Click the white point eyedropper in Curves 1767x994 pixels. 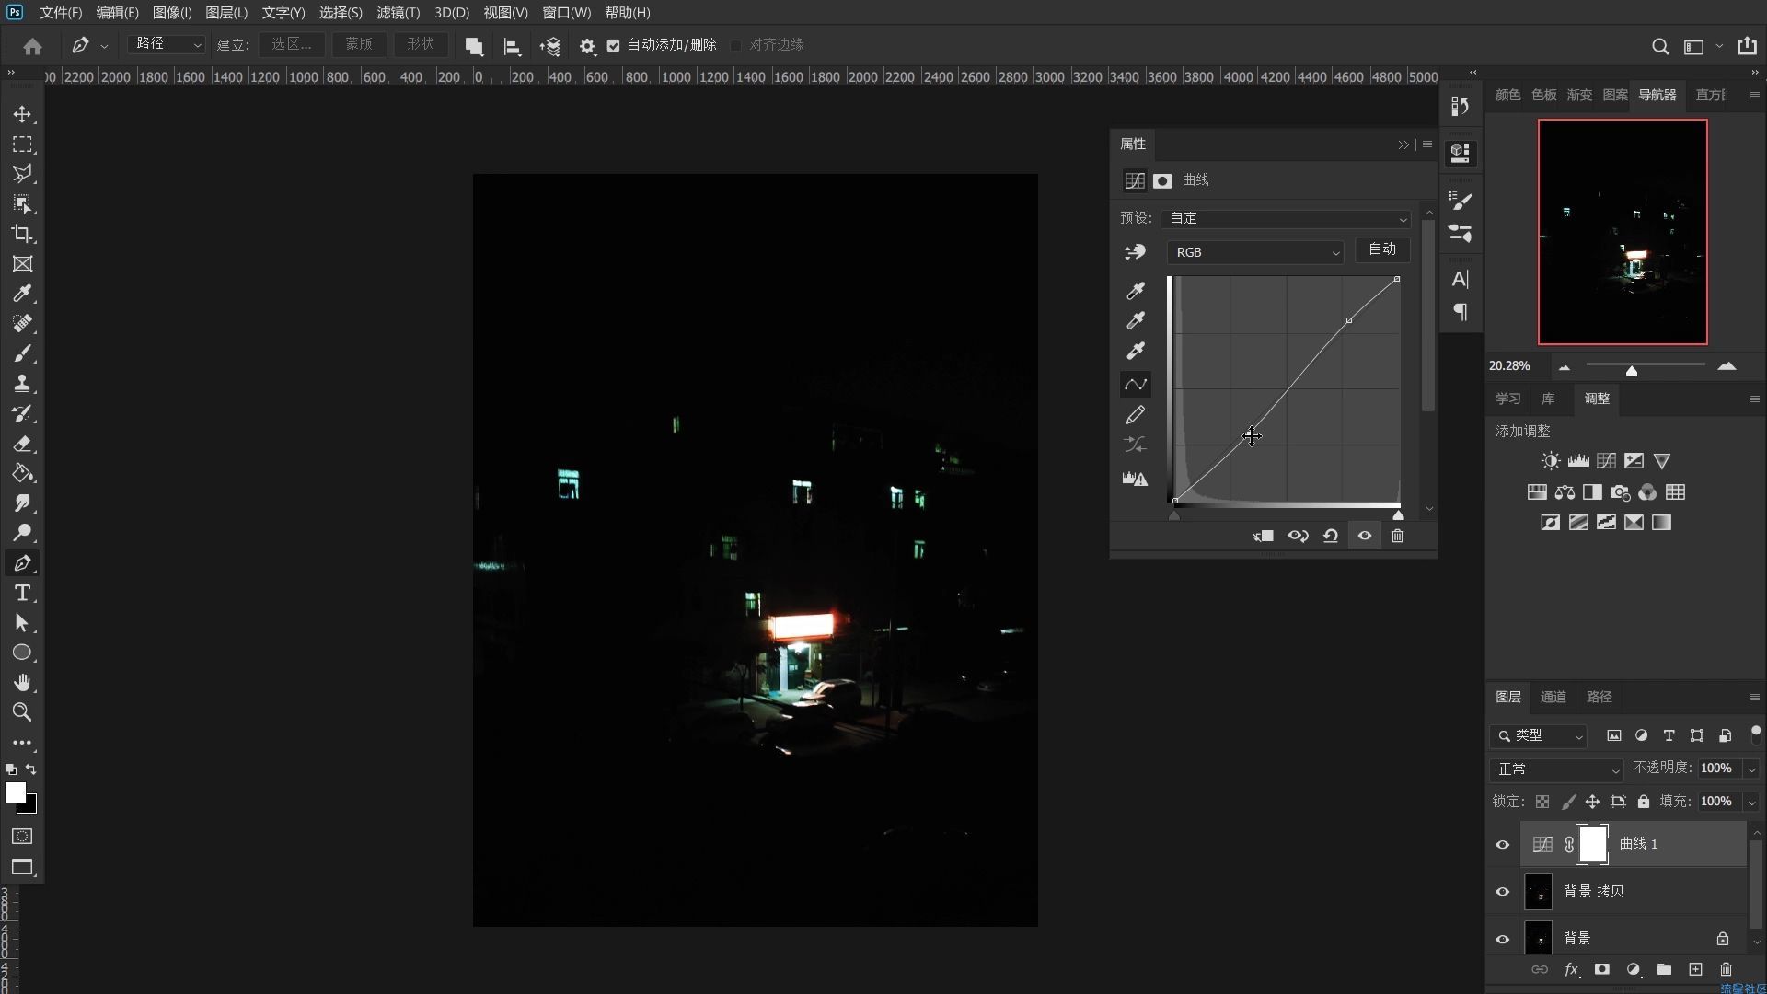coord(1136,351)
